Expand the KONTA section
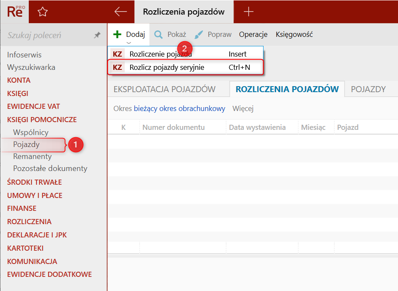 pyautogui.click(x=19, y=80)
